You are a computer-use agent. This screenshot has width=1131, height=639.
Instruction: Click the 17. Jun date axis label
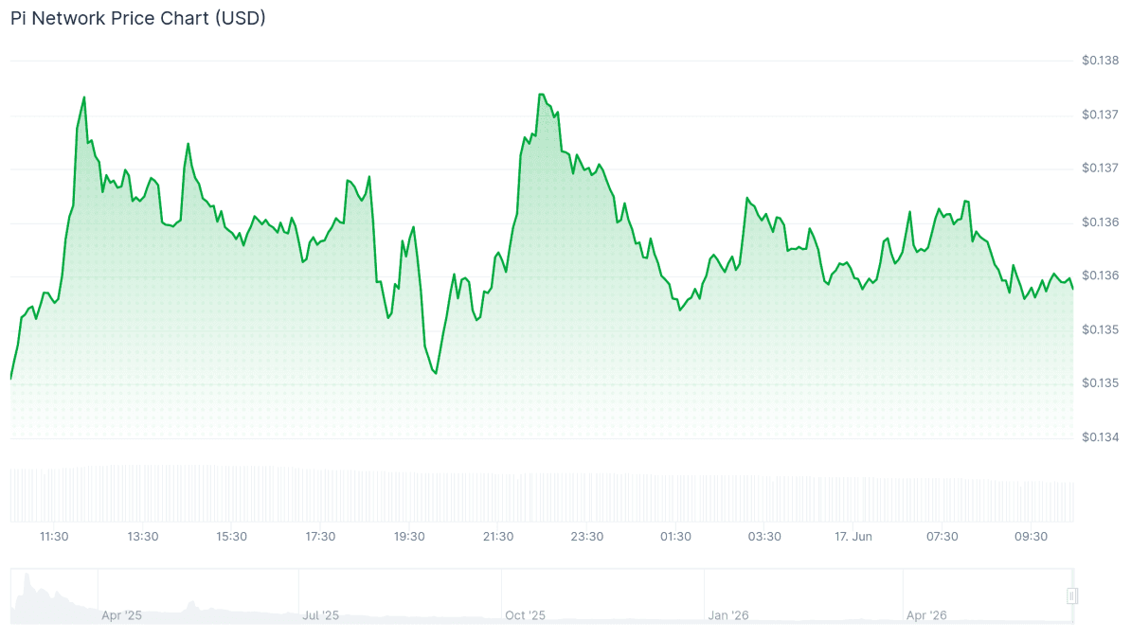click(x=853, y=537)
